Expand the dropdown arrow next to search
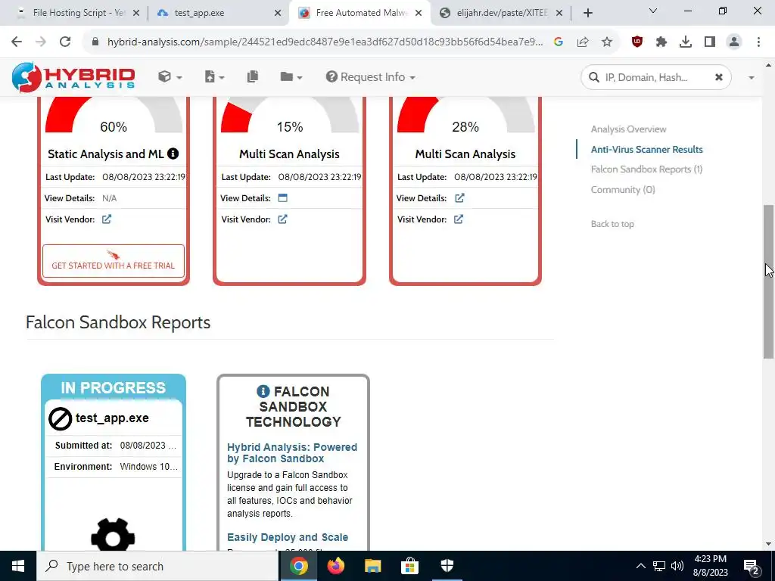 tap(752, 78)
